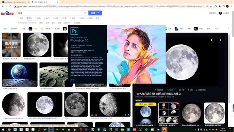
Task: Open the 知道 tab
Action: pos(55,18)
